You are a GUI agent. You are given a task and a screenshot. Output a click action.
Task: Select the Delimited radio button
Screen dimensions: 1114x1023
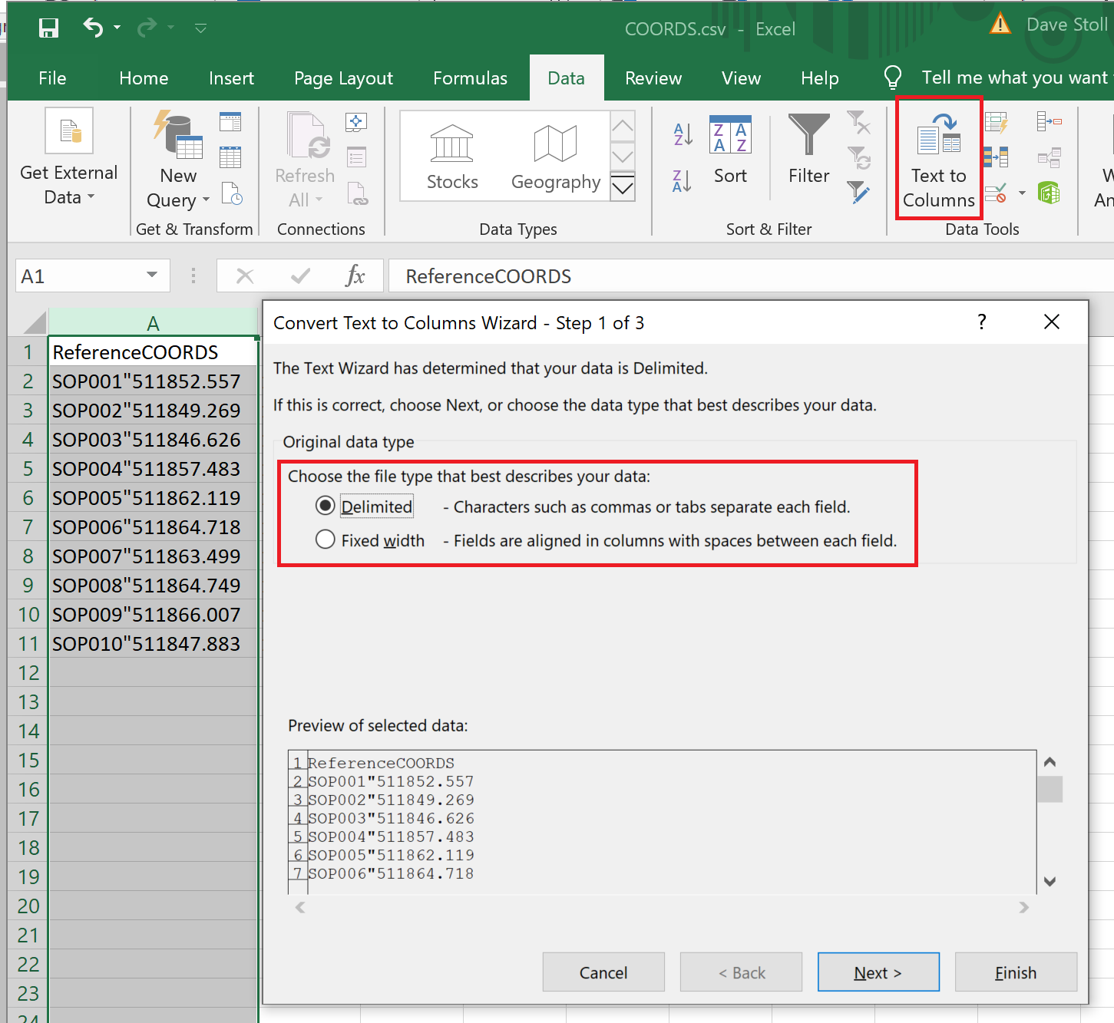pyautogui.click(x=325, y=506)
